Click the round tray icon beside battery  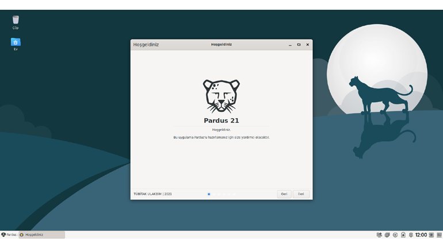395,235
